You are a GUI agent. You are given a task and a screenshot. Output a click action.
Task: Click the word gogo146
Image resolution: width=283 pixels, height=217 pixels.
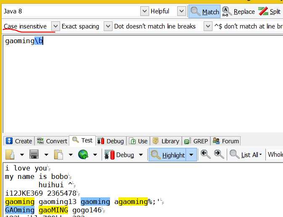point(87,210)
